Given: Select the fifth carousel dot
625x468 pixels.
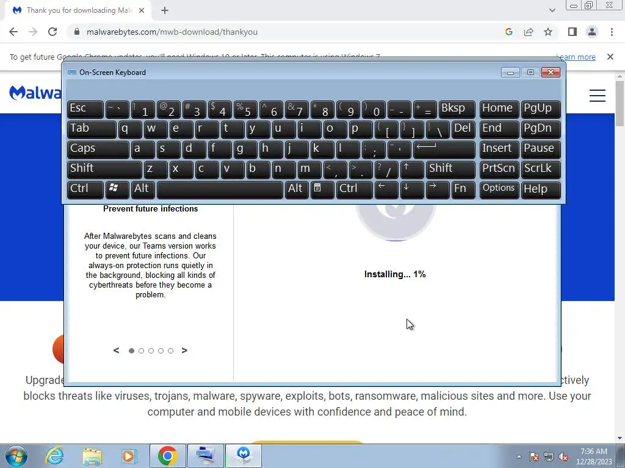Looking at the screenshot, I should pos(171,350).
